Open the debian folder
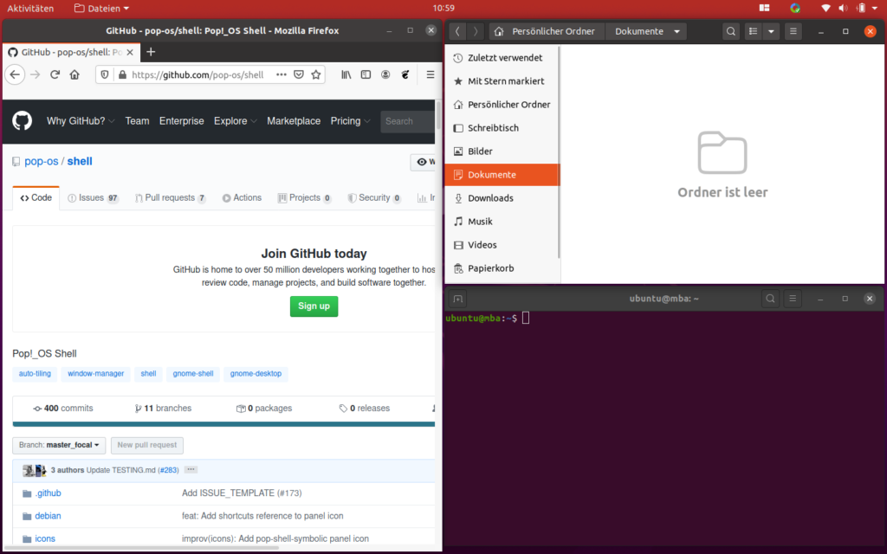887x554 pixels. coord(49,516)
